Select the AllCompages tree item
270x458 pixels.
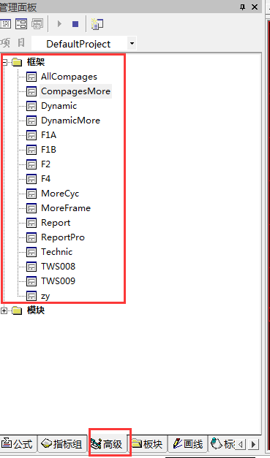69,77
